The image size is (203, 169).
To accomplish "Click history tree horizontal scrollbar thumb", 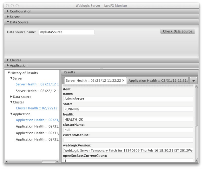I will point(25,161).
